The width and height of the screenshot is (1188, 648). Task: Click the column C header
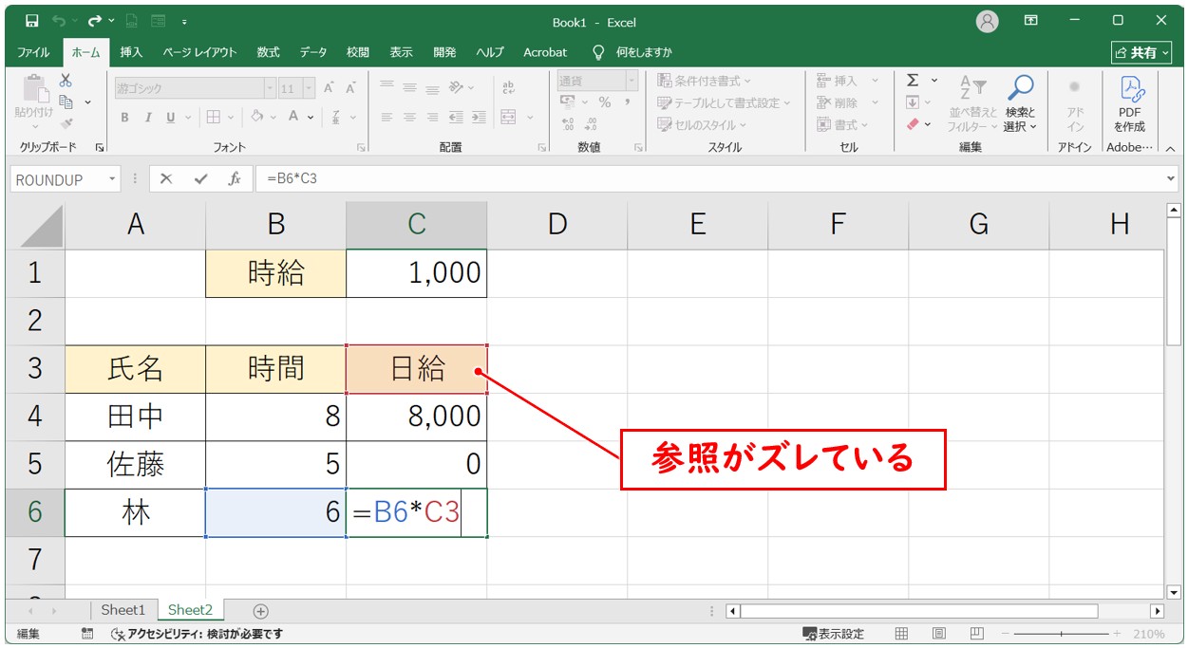click(417, 224)
